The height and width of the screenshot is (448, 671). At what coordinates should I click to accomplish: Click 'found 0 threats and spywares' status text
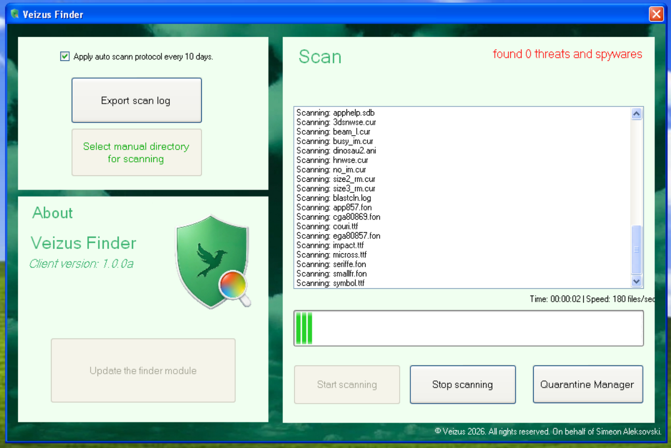click(567, 54)
